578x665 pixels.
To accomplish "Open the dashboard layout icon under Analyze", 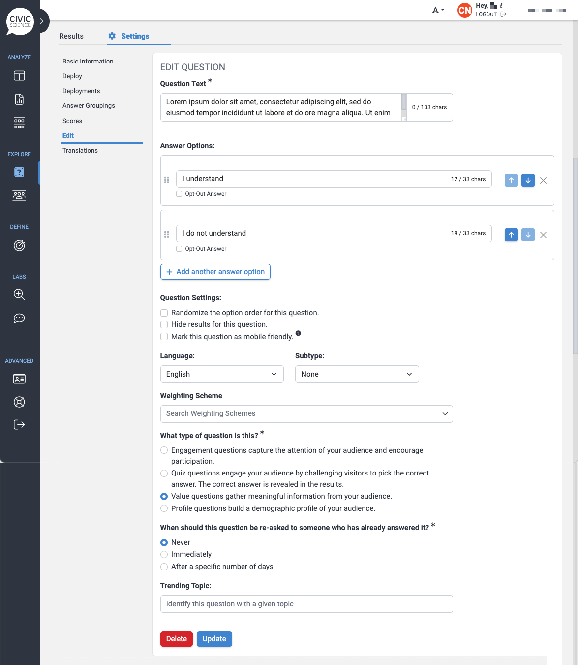I will (19, 76).
